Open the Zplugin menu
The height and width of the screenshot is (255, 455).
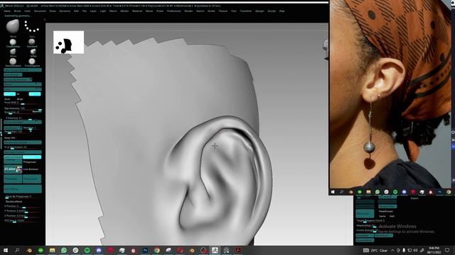click(x=259, y=11)
